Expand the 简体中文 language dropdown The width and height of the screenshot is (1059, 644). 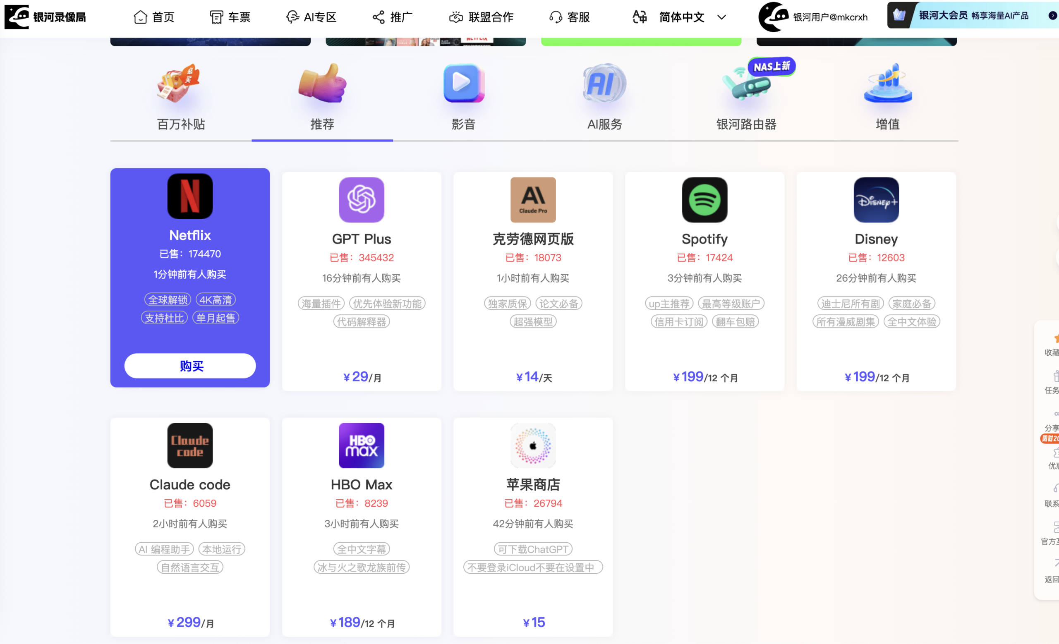pos(681,17)
